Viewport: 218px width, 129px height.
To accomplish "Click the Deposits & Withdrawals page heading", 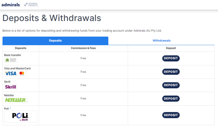I will [52, 18].
